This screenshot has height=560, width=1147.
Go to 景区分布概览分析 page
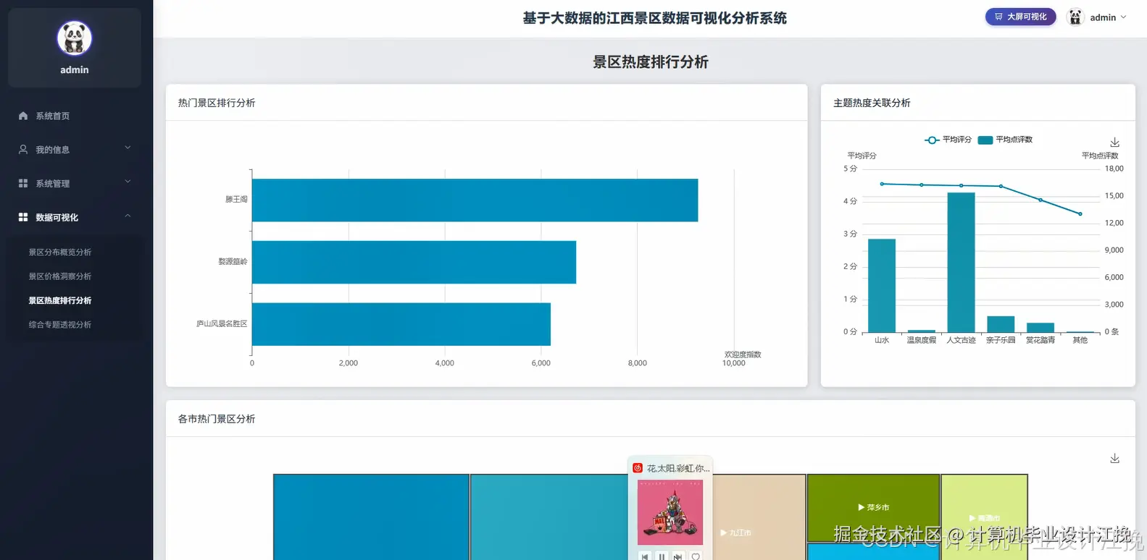(60, 253)
